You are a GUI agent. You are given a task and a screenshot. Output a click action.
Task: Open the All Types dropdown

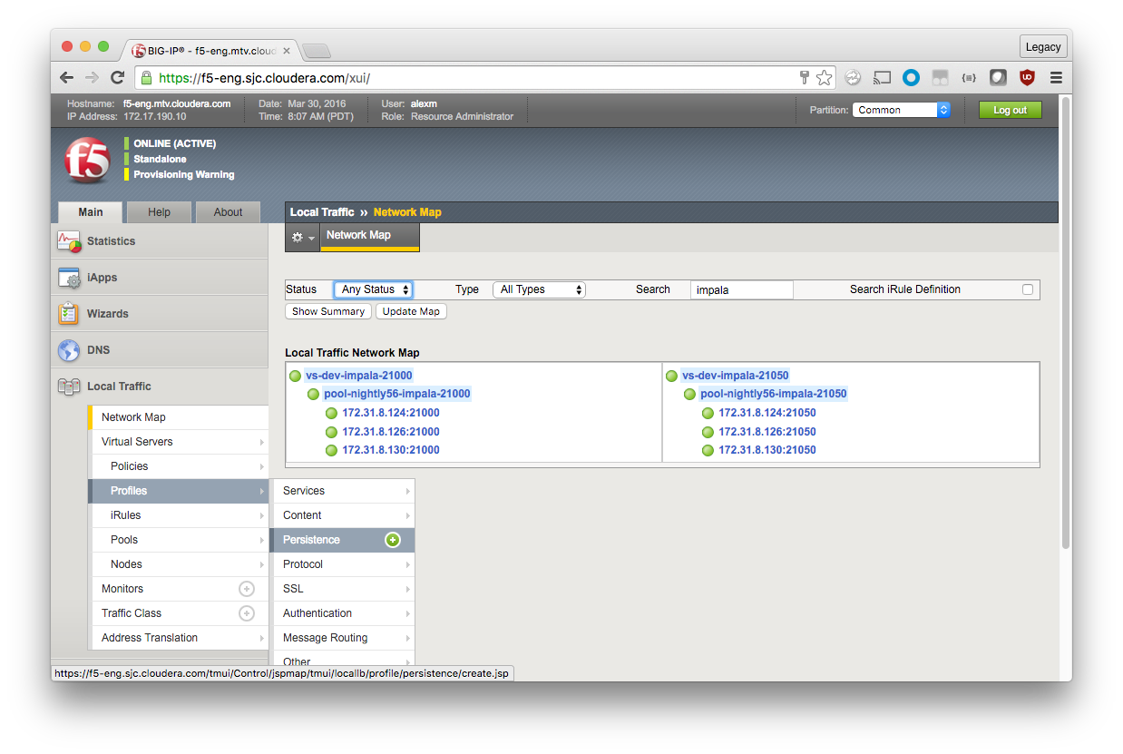tap(539, 289)
